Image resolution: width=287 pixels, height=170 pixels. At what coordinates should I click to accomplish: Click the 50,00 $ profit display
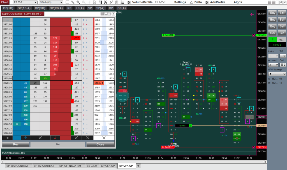pos(277,45)
